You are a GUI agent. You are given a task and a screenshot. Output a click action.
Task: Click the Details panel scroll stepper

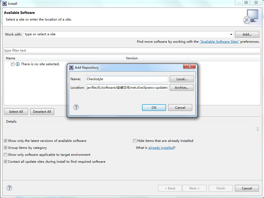(258, 129)
